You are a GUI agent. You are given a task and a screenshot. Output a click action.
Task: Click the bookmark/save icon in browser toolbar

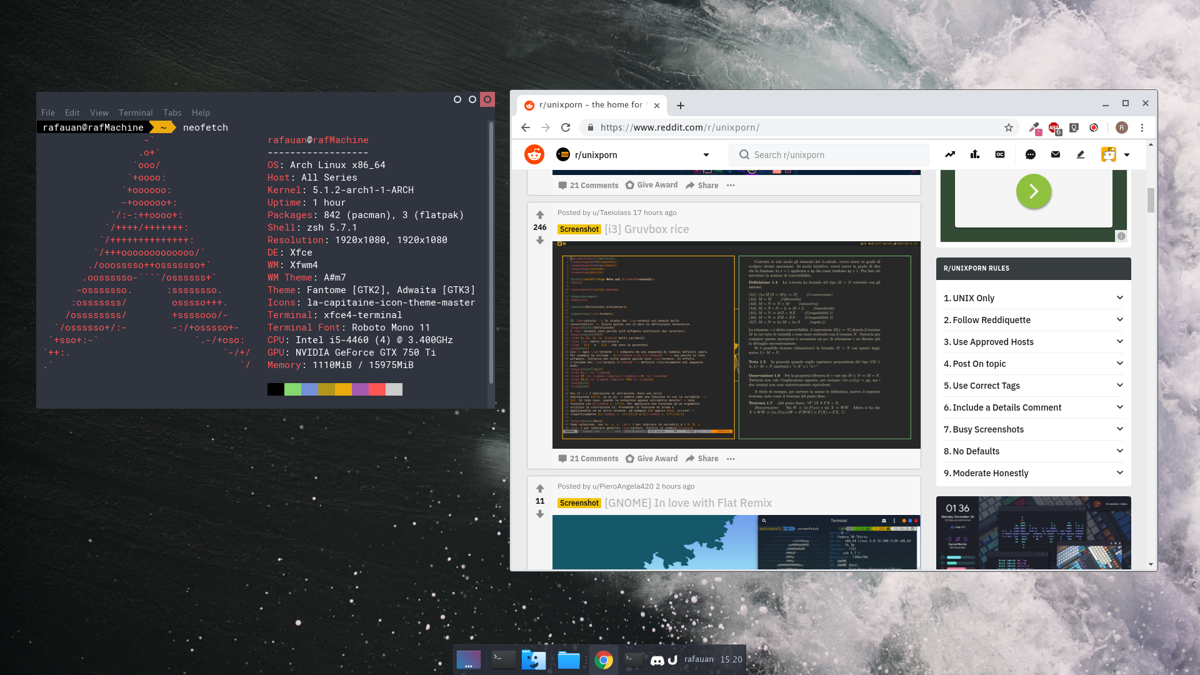(x=1008, y=127)
